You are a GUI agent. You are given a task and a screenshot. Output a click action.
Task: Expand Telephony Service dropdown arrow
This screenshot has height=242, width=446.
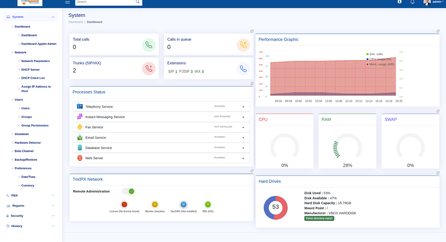(243, 107)
